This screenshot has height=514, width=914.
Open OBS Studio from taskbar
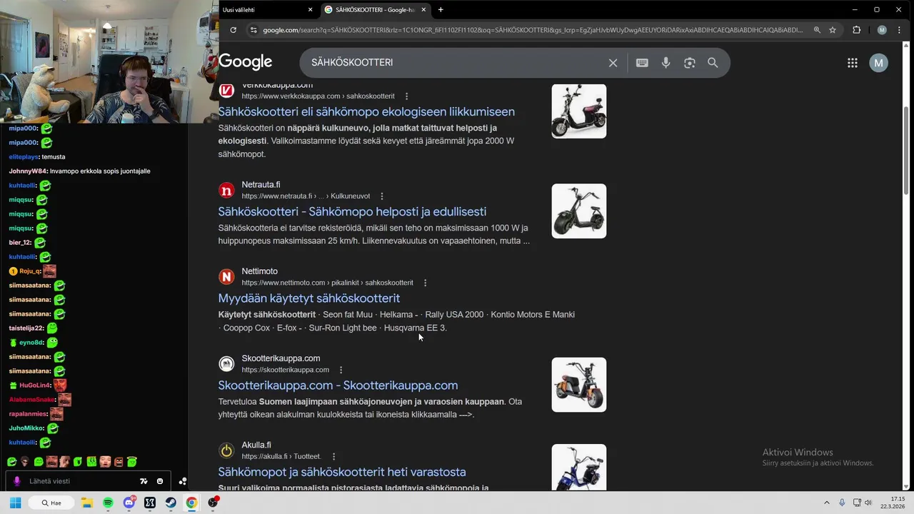[x=213, y=503]
